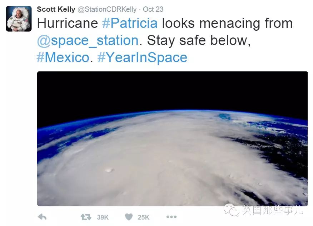Open the #YearInSpace hashtag
Screen dimensions: 313x226
point(142,57)
